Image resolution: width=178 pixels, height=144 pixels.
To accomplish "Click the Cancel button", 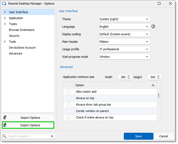I will (x=163, y=136).
